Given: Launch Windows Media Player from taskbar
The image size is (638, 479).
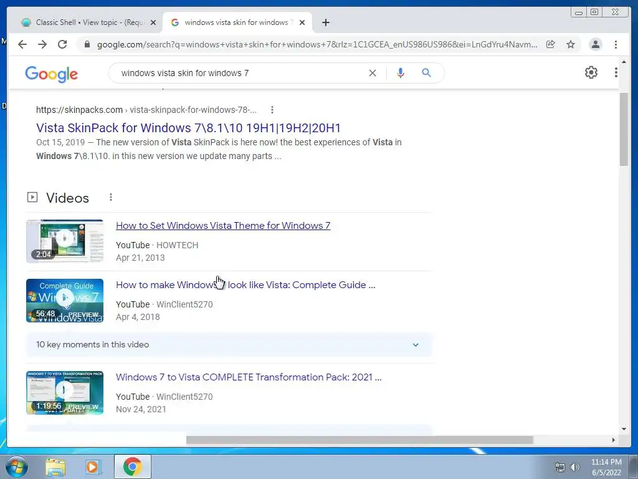Looking at the screenshot, I should [x=93, y=467].
